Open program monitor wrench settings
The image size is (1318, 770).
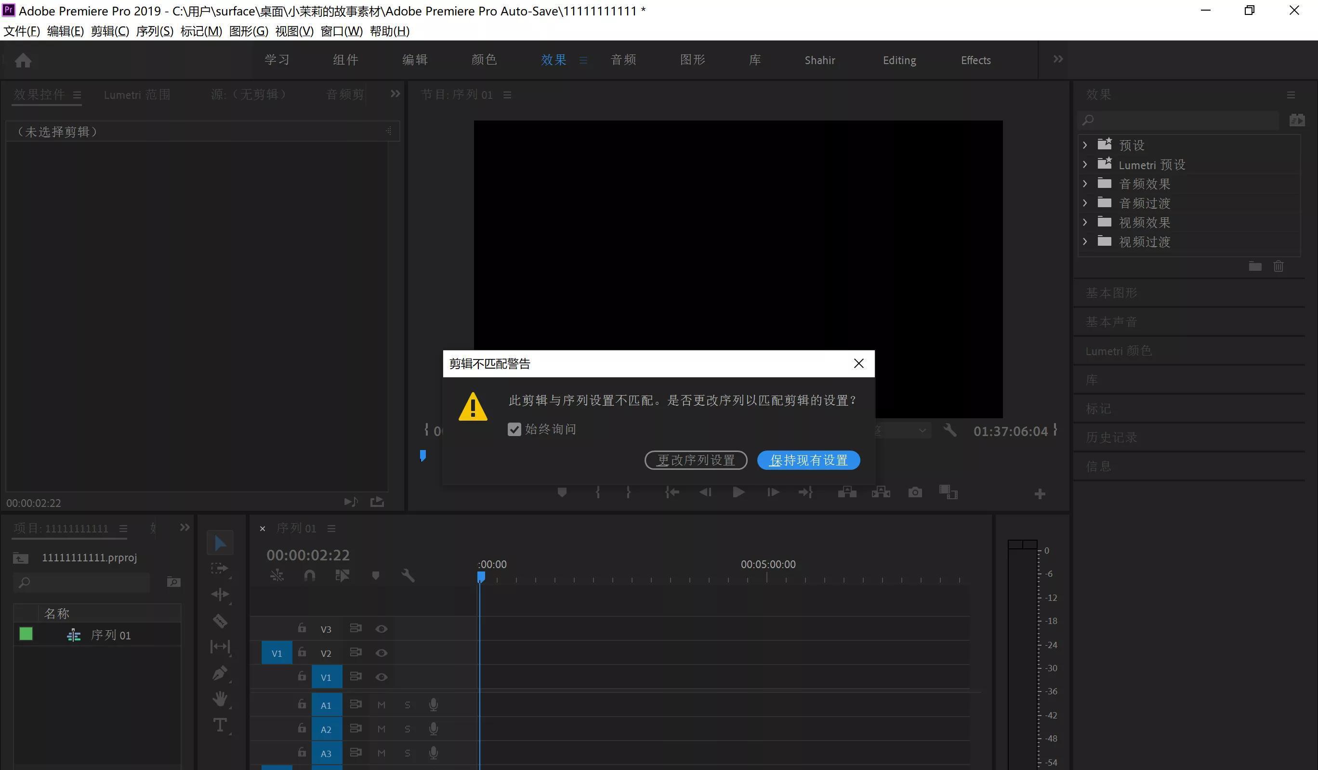(x=950, y=430)
